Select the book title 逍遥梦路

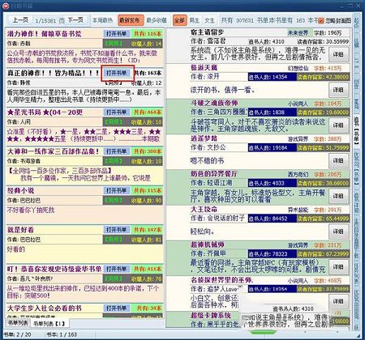(x=204, y=138)
